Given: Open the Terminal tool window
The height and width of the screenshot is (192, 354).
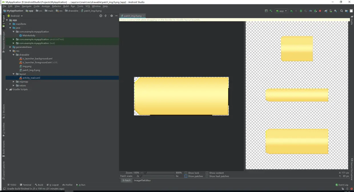Looking at the screenshot, I should (25, 185).
